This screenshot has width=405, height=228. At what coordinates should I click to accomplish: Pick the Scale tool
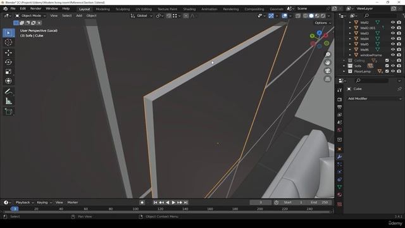point(8,72)
